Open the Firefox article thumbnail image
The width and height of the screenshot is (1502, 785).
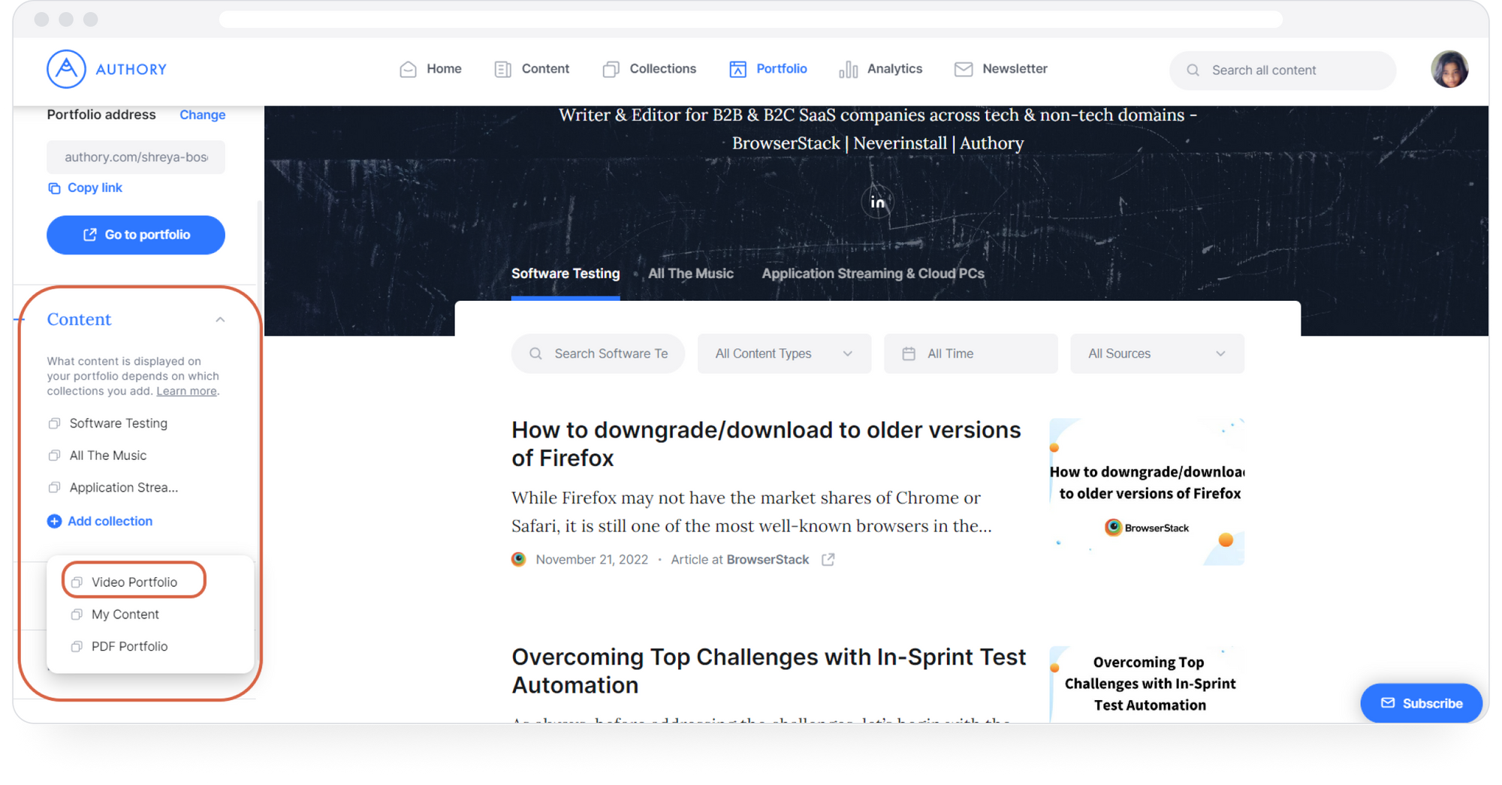(1147, 492)
